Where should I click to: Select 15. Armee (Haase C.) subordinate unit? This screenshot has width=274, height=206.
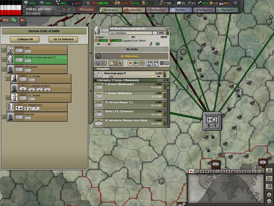pyautogui.click(x=130, y=105)
